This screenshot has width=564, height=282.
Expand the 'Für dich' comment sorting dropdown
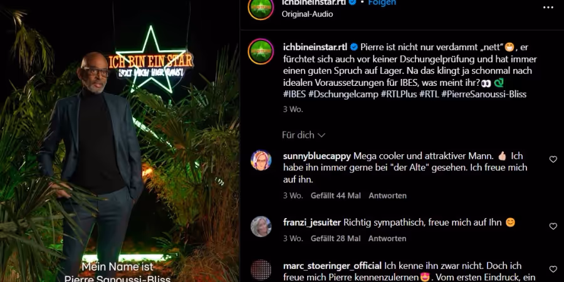tap(303, 135)
